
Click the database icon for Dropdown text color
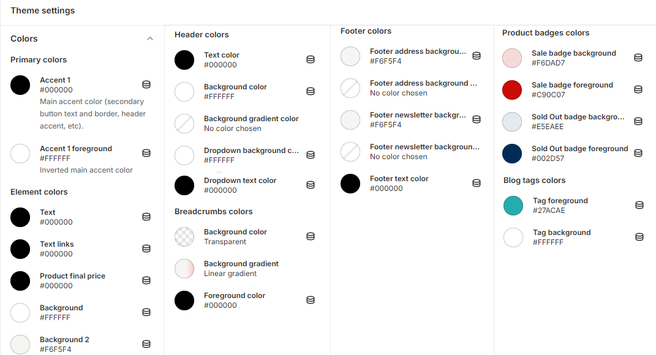[x=311, y=185]
